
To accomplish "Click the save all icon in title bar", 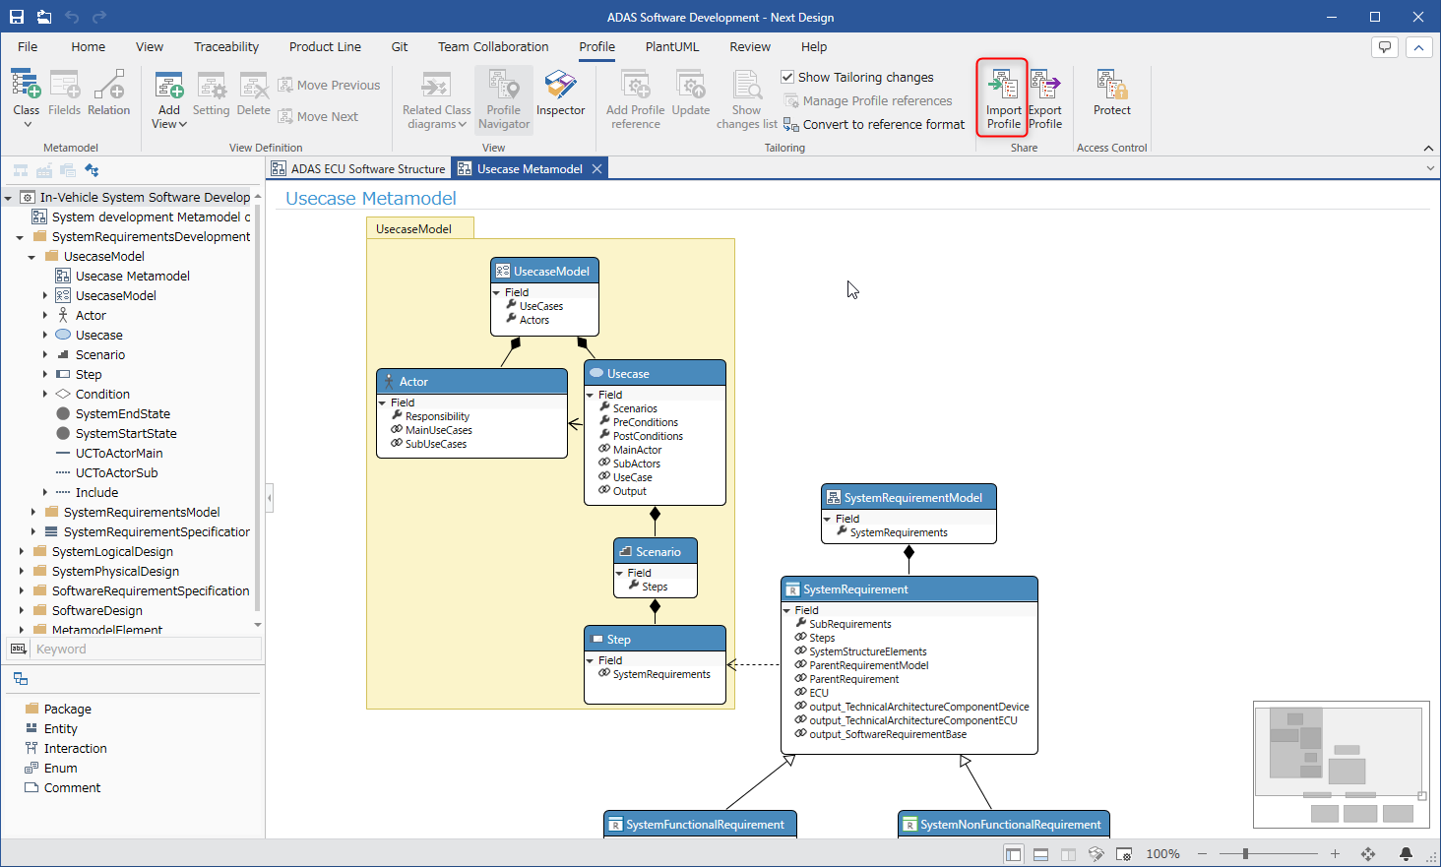I will [x=44, y=17].
